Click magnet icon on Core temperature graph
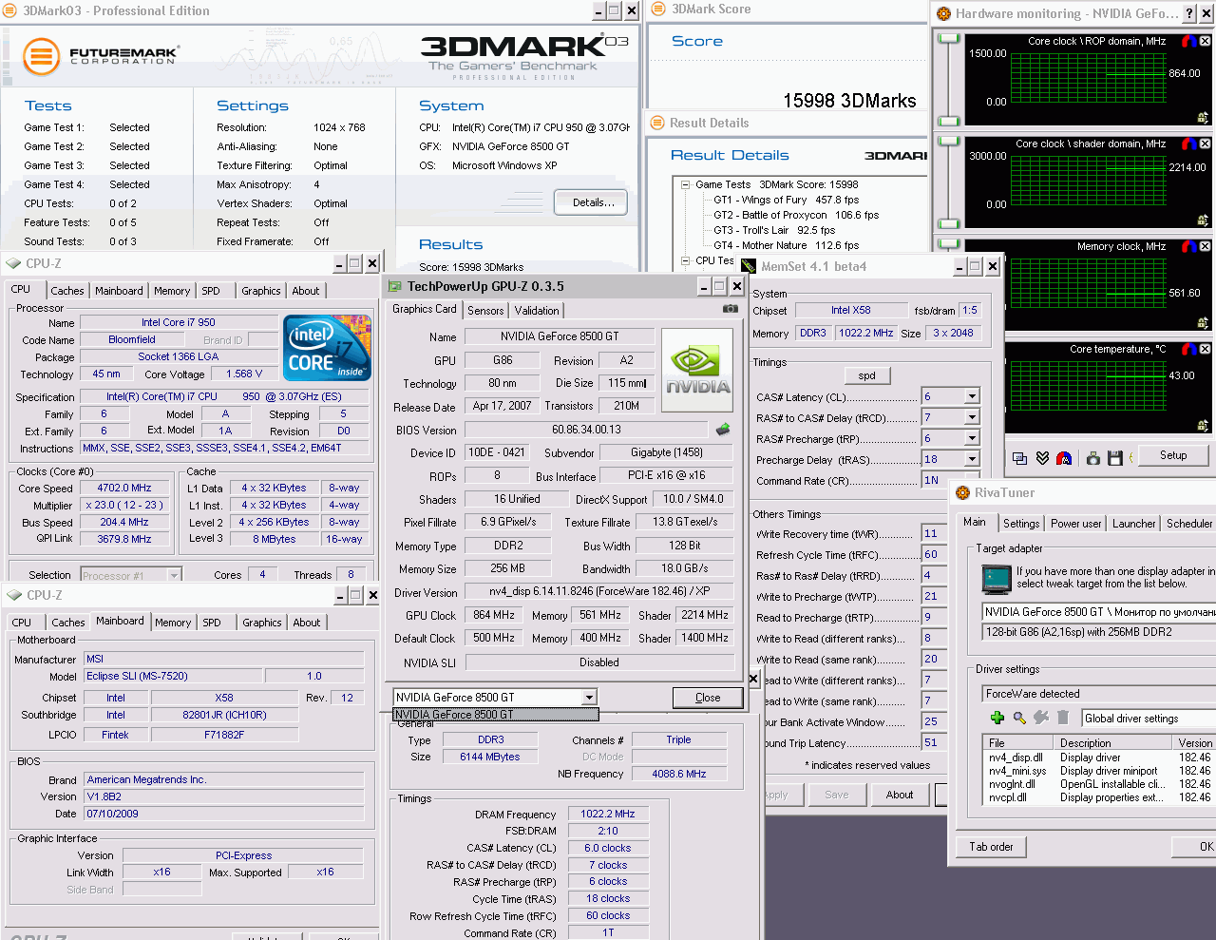Screen dimensions: 1216x940 click(x=1188, y=349)
